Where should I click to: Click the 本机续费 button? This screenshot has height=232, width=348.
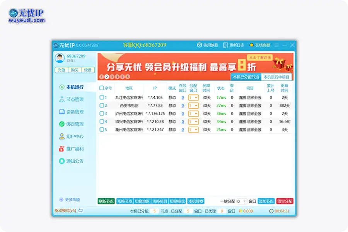click(x=196, y=201)
